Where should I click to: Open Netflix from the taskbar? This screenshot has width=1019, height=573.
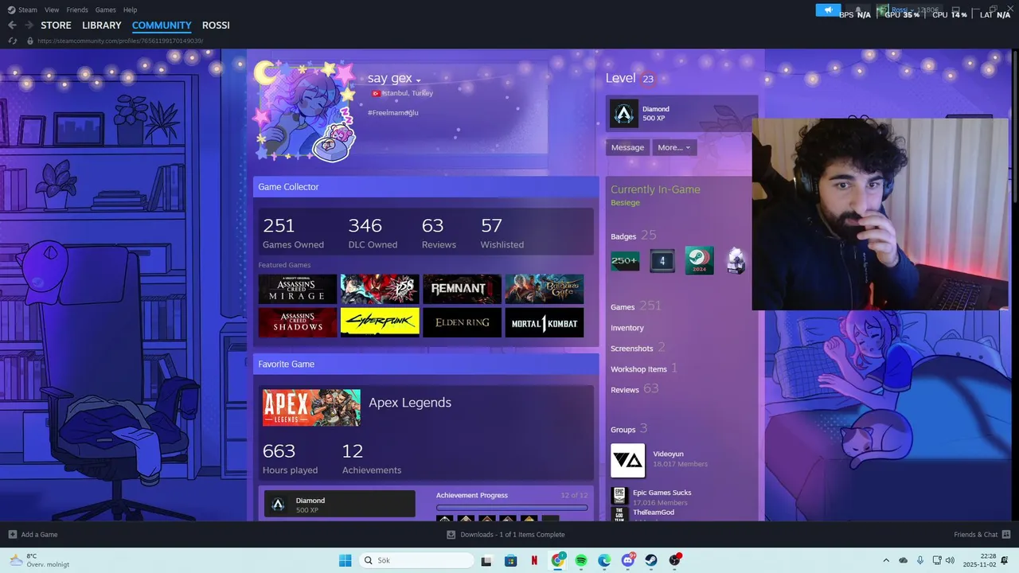[534, 560]
